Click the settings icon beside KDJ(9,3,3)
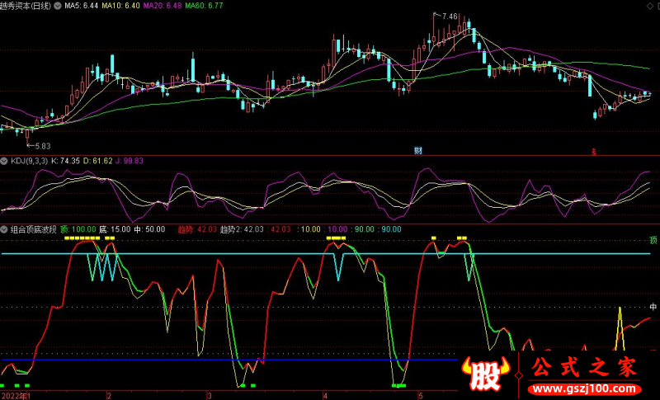This screenshot has height=400, width=660. point(4,160)
